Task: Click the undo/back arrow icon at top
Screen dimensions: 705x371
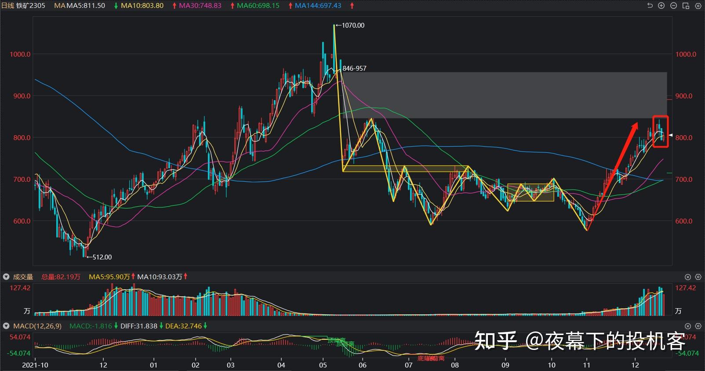Action: click(x=650, y=6)
